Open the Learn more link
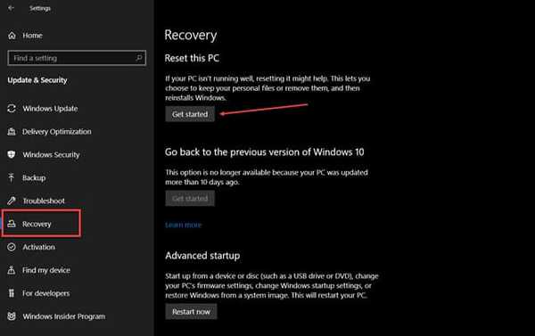 click(183, 225)
